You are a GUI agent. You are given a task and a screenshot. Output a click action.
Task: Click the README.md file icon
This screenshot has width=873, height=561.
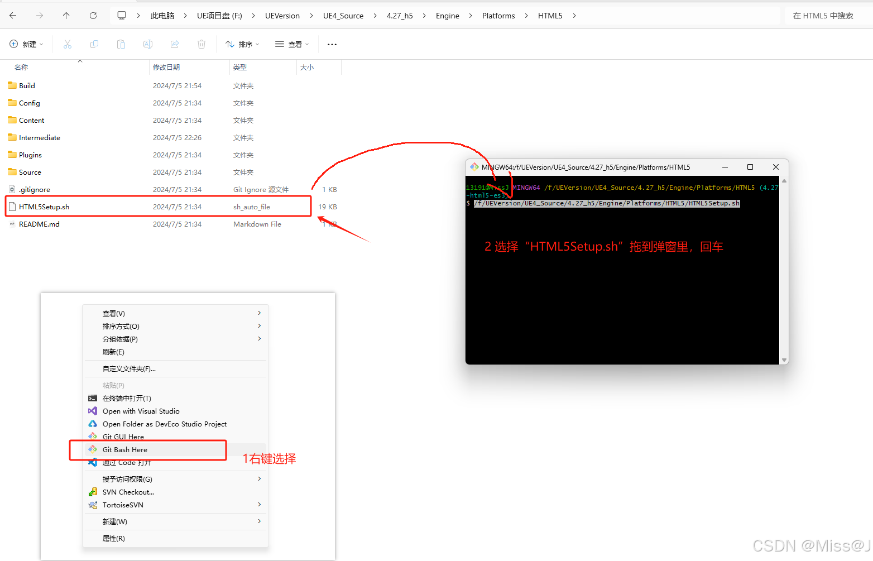click(x=12, y=224)
